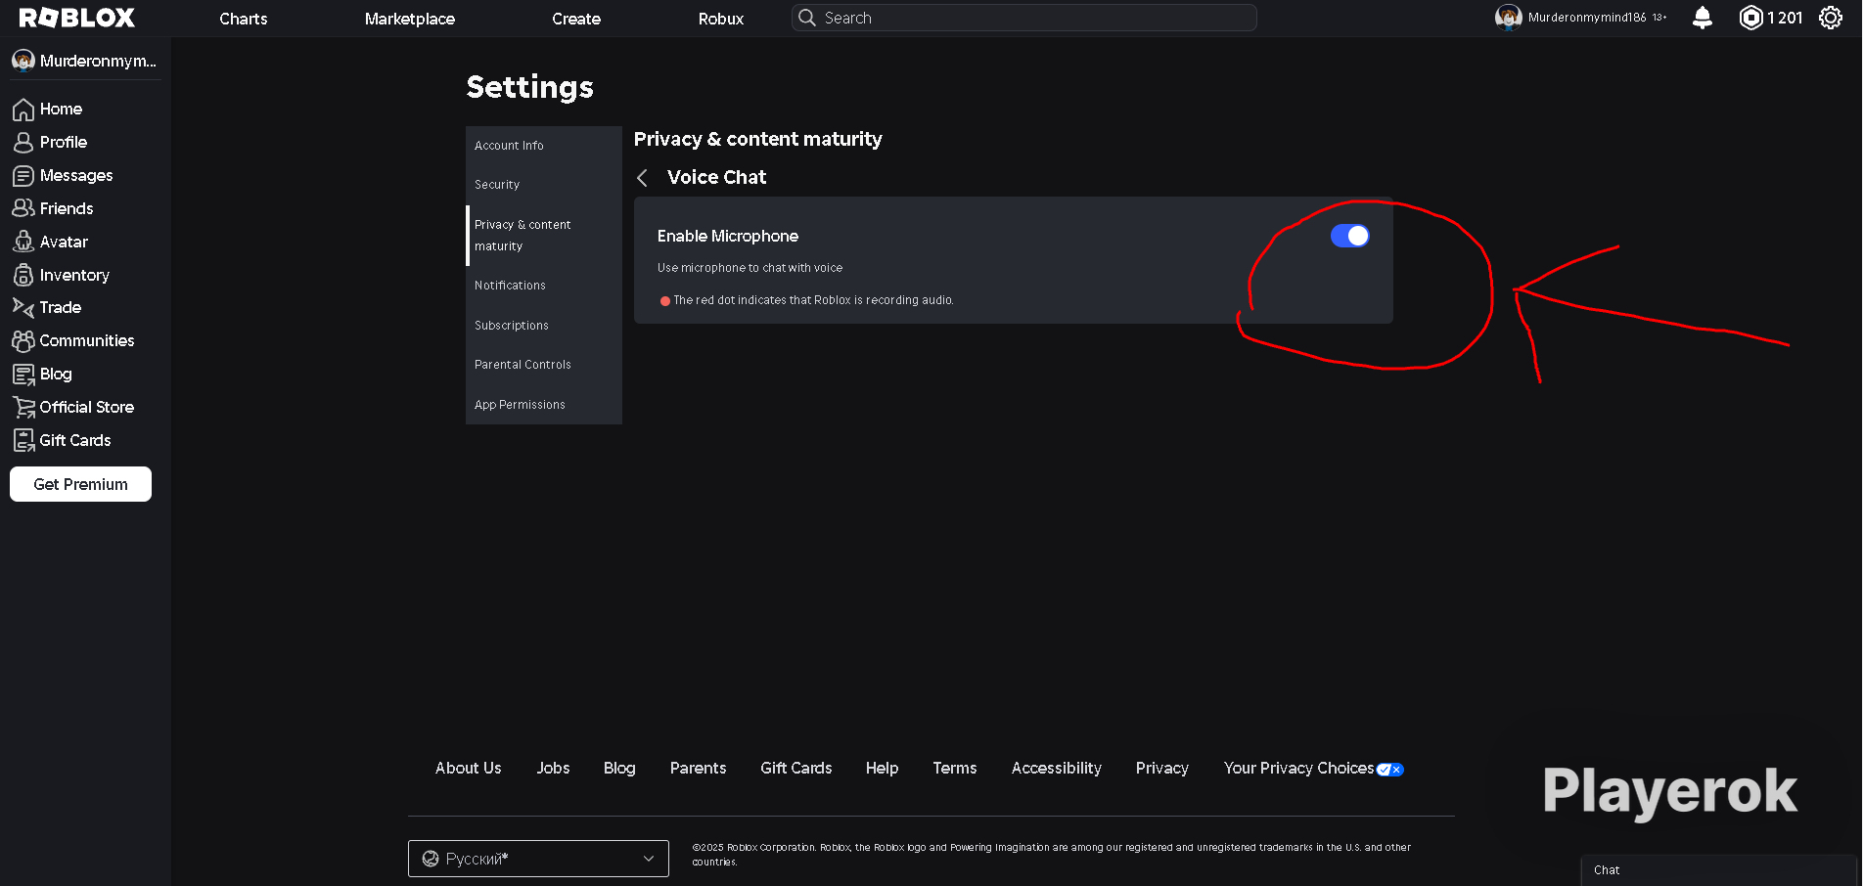Open sidebar profile avatar for Murderonmym...

click(23, 61)
